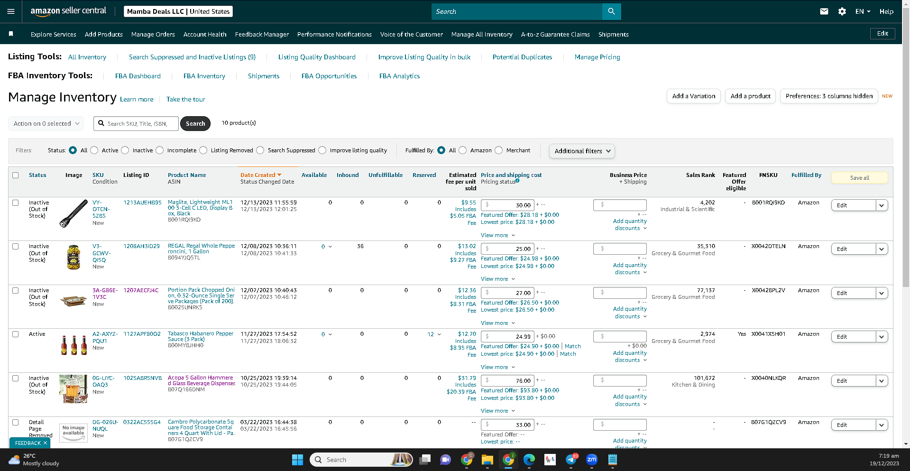
Task: Select the All status radio button
Action: [x=73, y=150]
